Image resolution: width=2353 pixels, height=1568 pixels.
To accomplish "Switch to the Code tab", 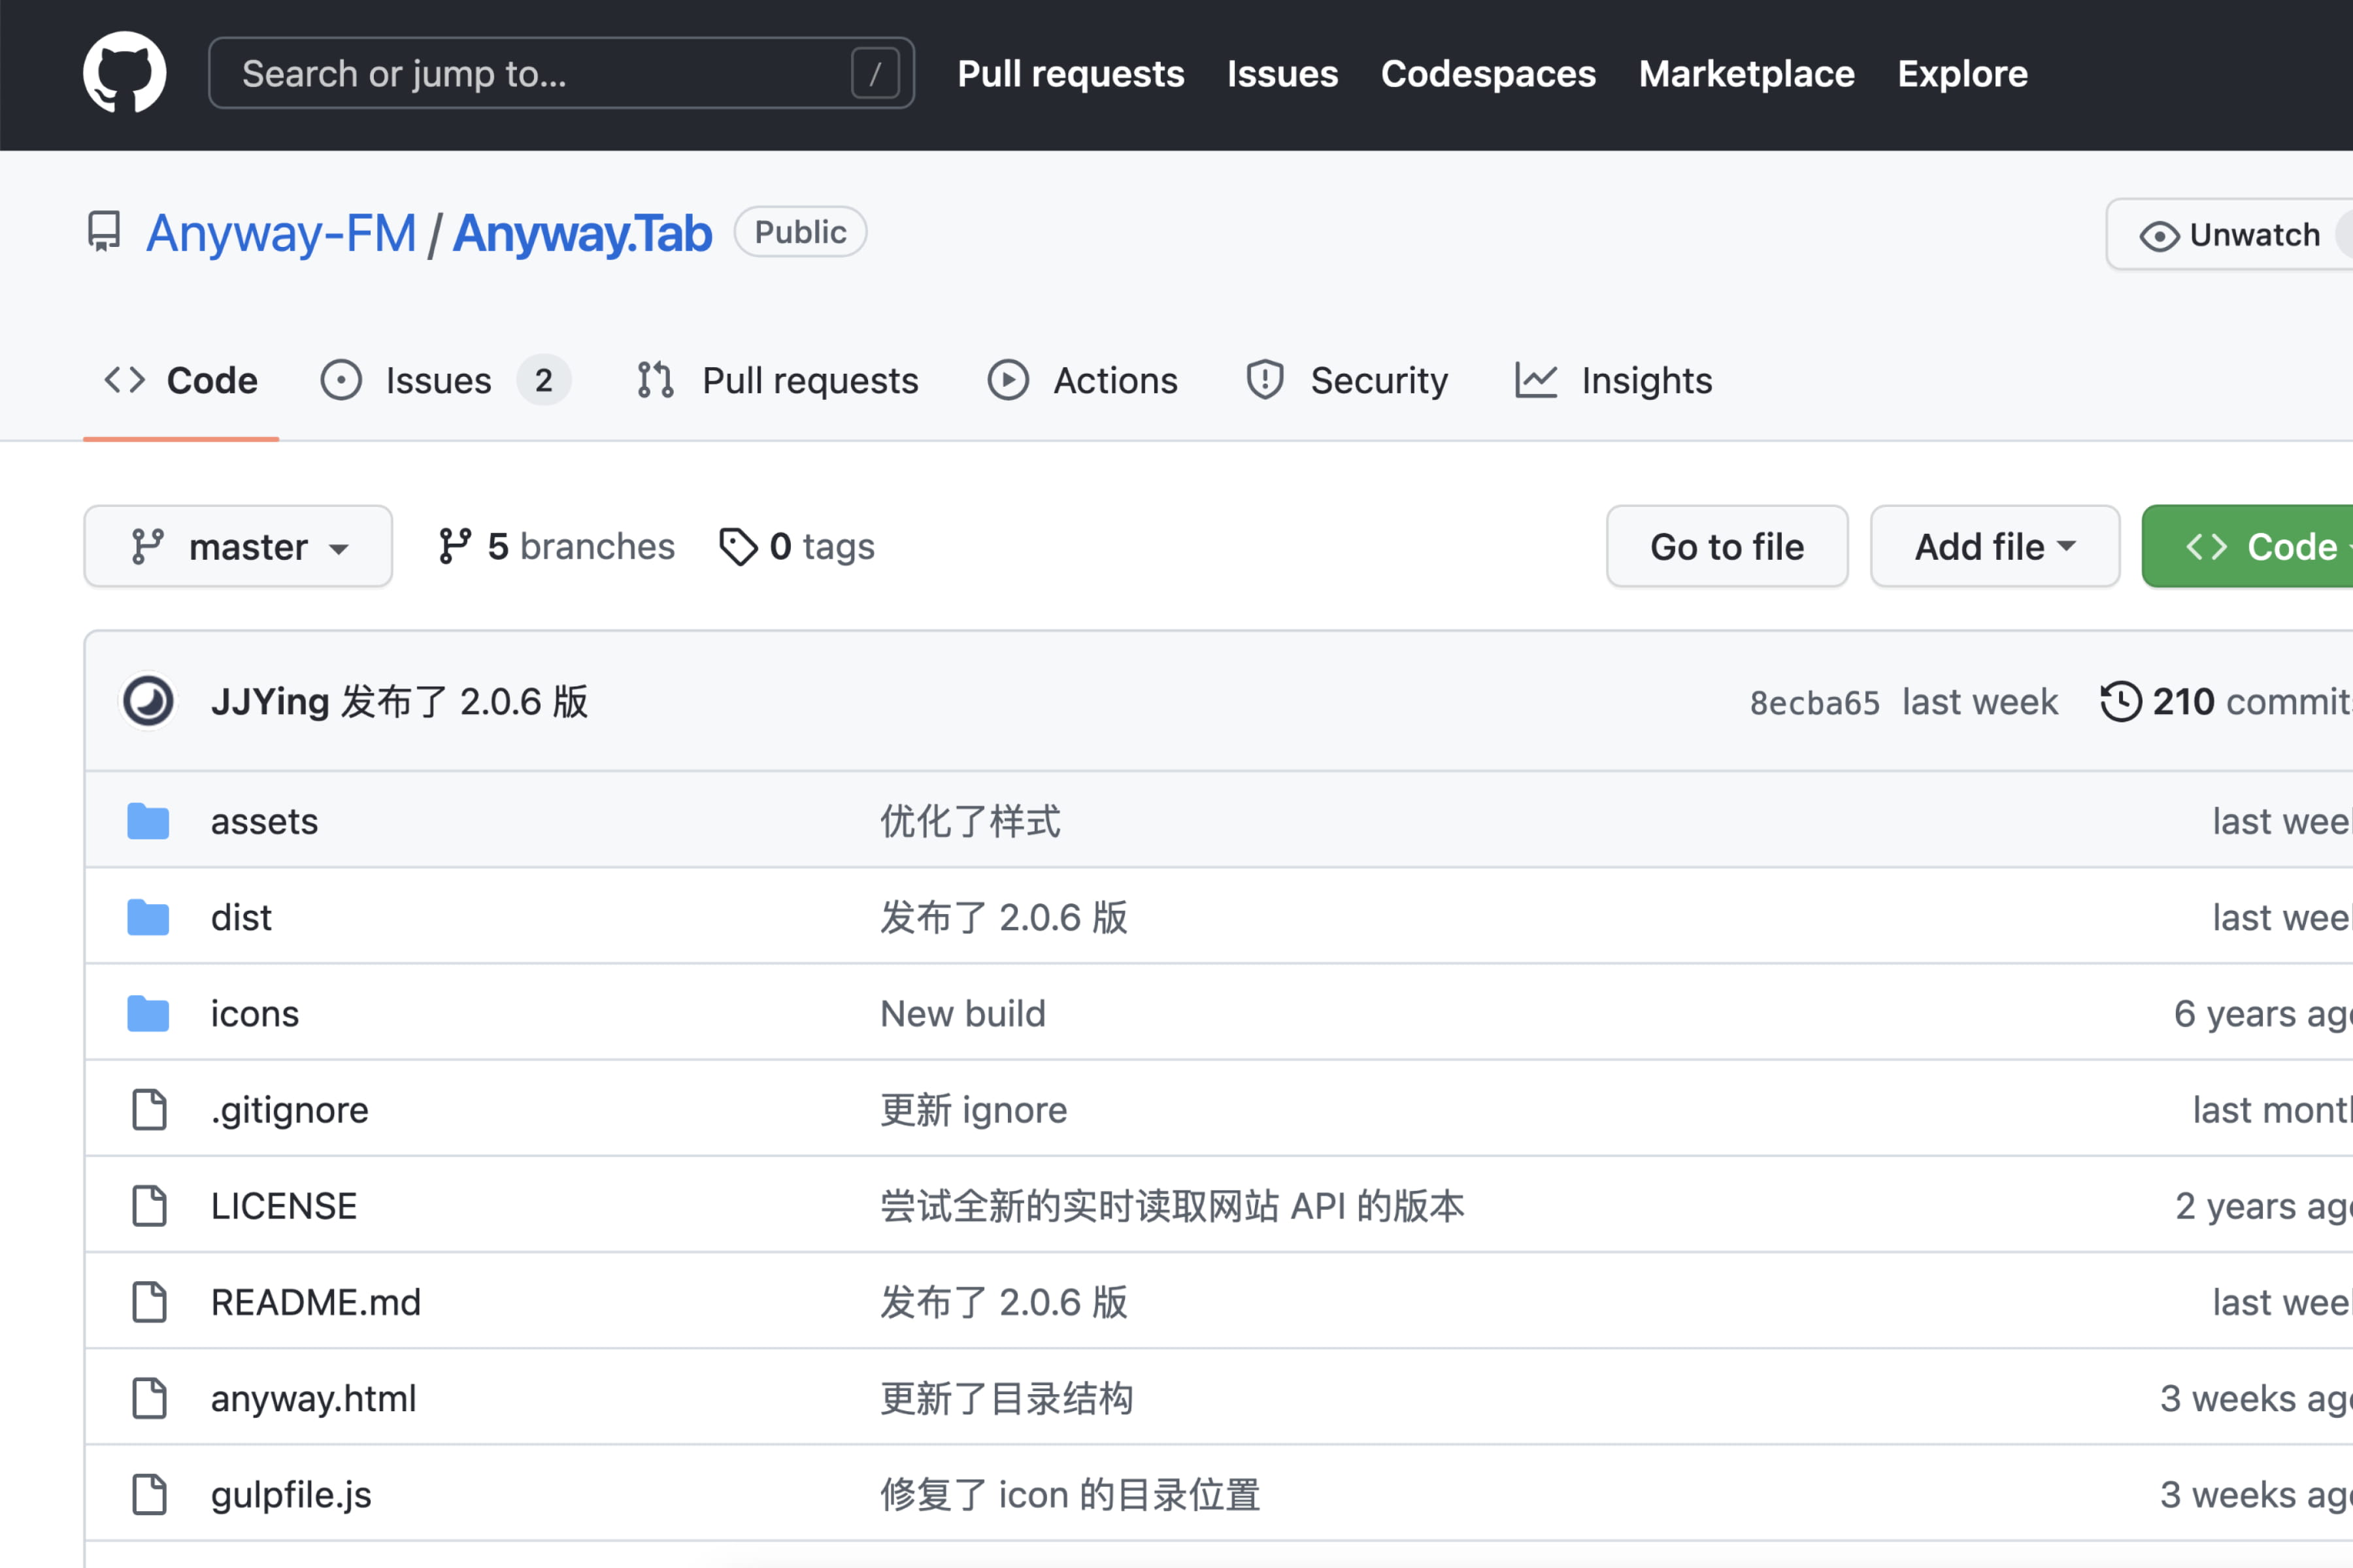I will coord(181,380).
